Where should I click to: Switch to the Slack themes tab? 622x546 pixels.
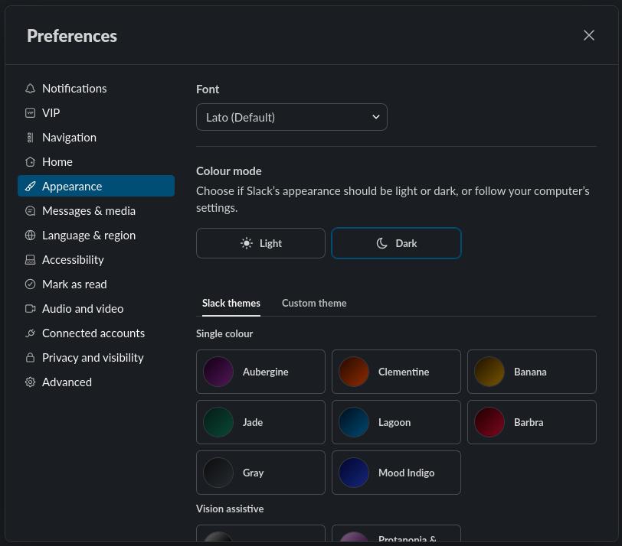click(x=231, y=304)
